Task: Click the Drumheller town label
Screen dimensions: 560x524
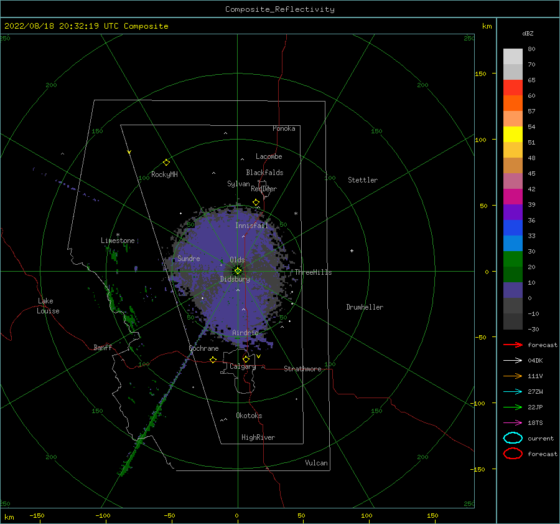Action: 365,307
